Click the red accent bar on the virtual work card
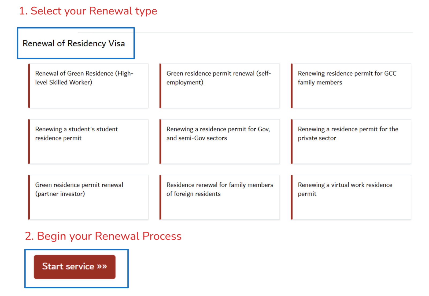The image size is (429, 296). coord(292,197)
